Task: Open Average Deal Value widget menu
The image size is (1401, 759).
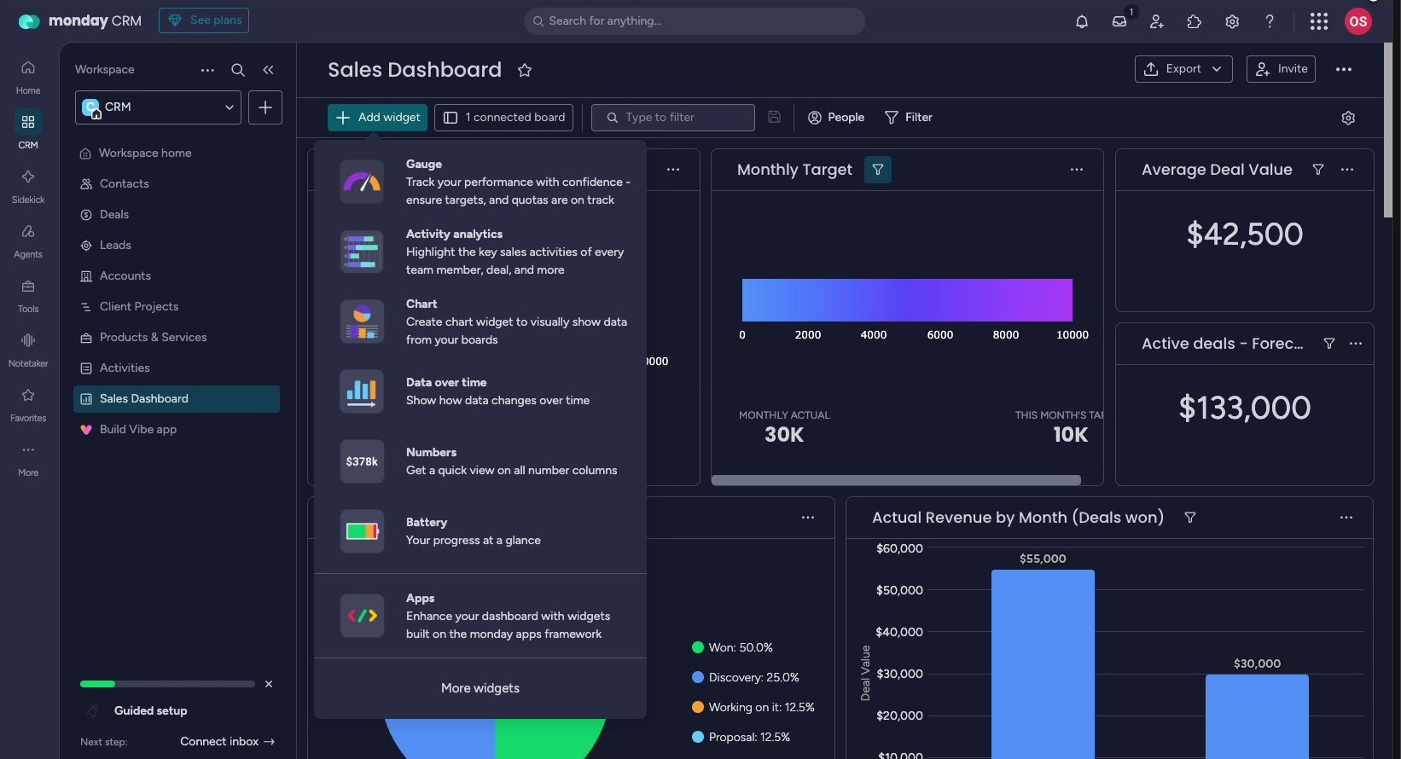Action: 1347,170
